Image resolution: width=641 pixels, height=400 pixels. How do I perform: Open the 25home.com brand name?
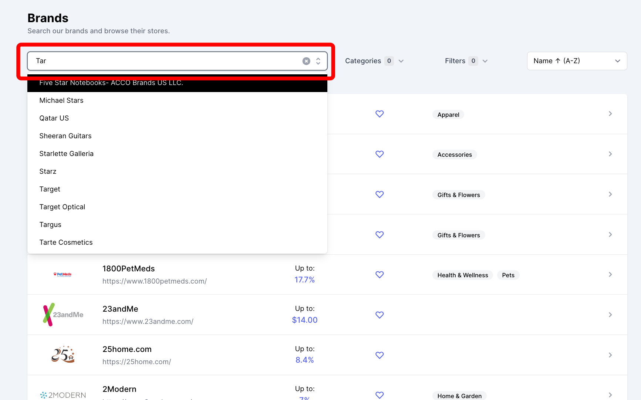127,349
